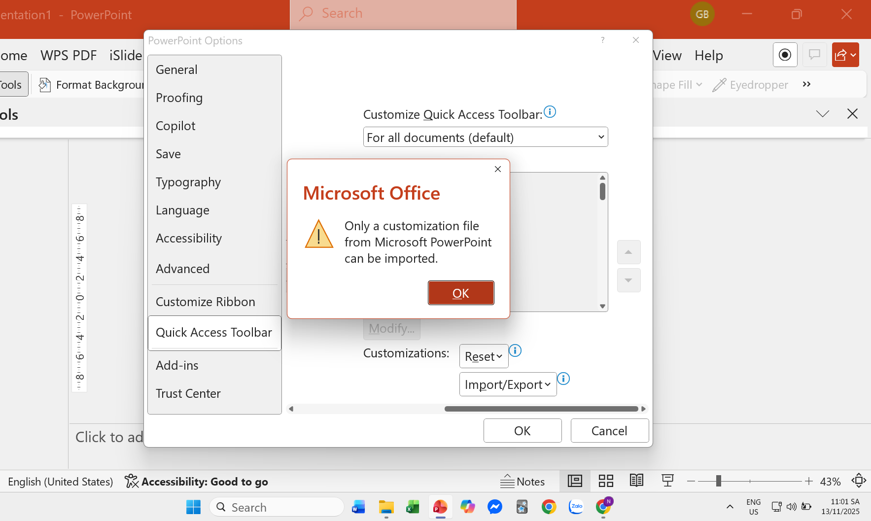Go to the Advanced category
The image size is (871, 521).
(x=214, y=269)
